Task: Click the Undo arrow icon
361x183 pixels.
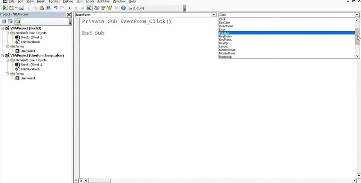Action: 56,8
